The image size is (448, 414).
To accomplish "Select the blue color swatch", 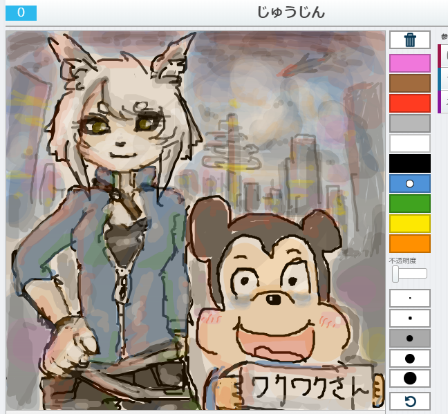I will 410,183.
